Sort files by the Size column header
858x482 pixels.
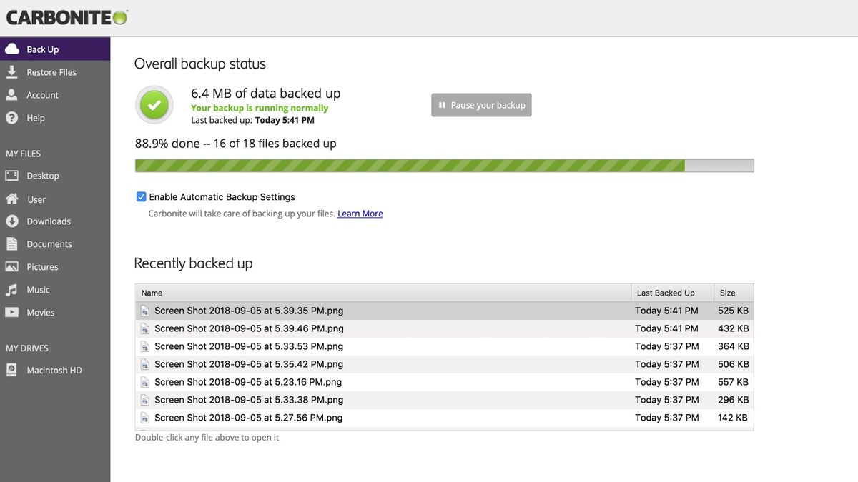(726, 293)
